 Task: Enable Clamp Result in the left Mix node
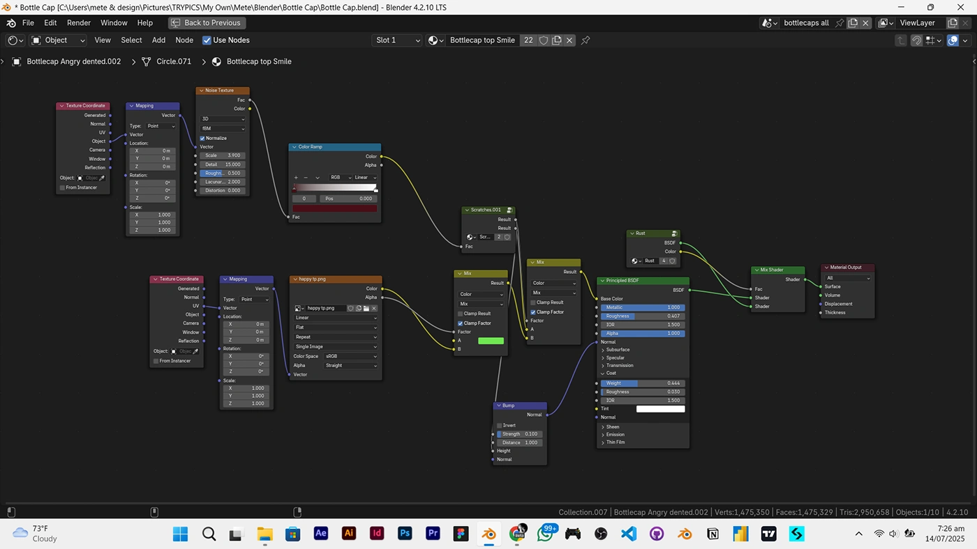(461, 314)
